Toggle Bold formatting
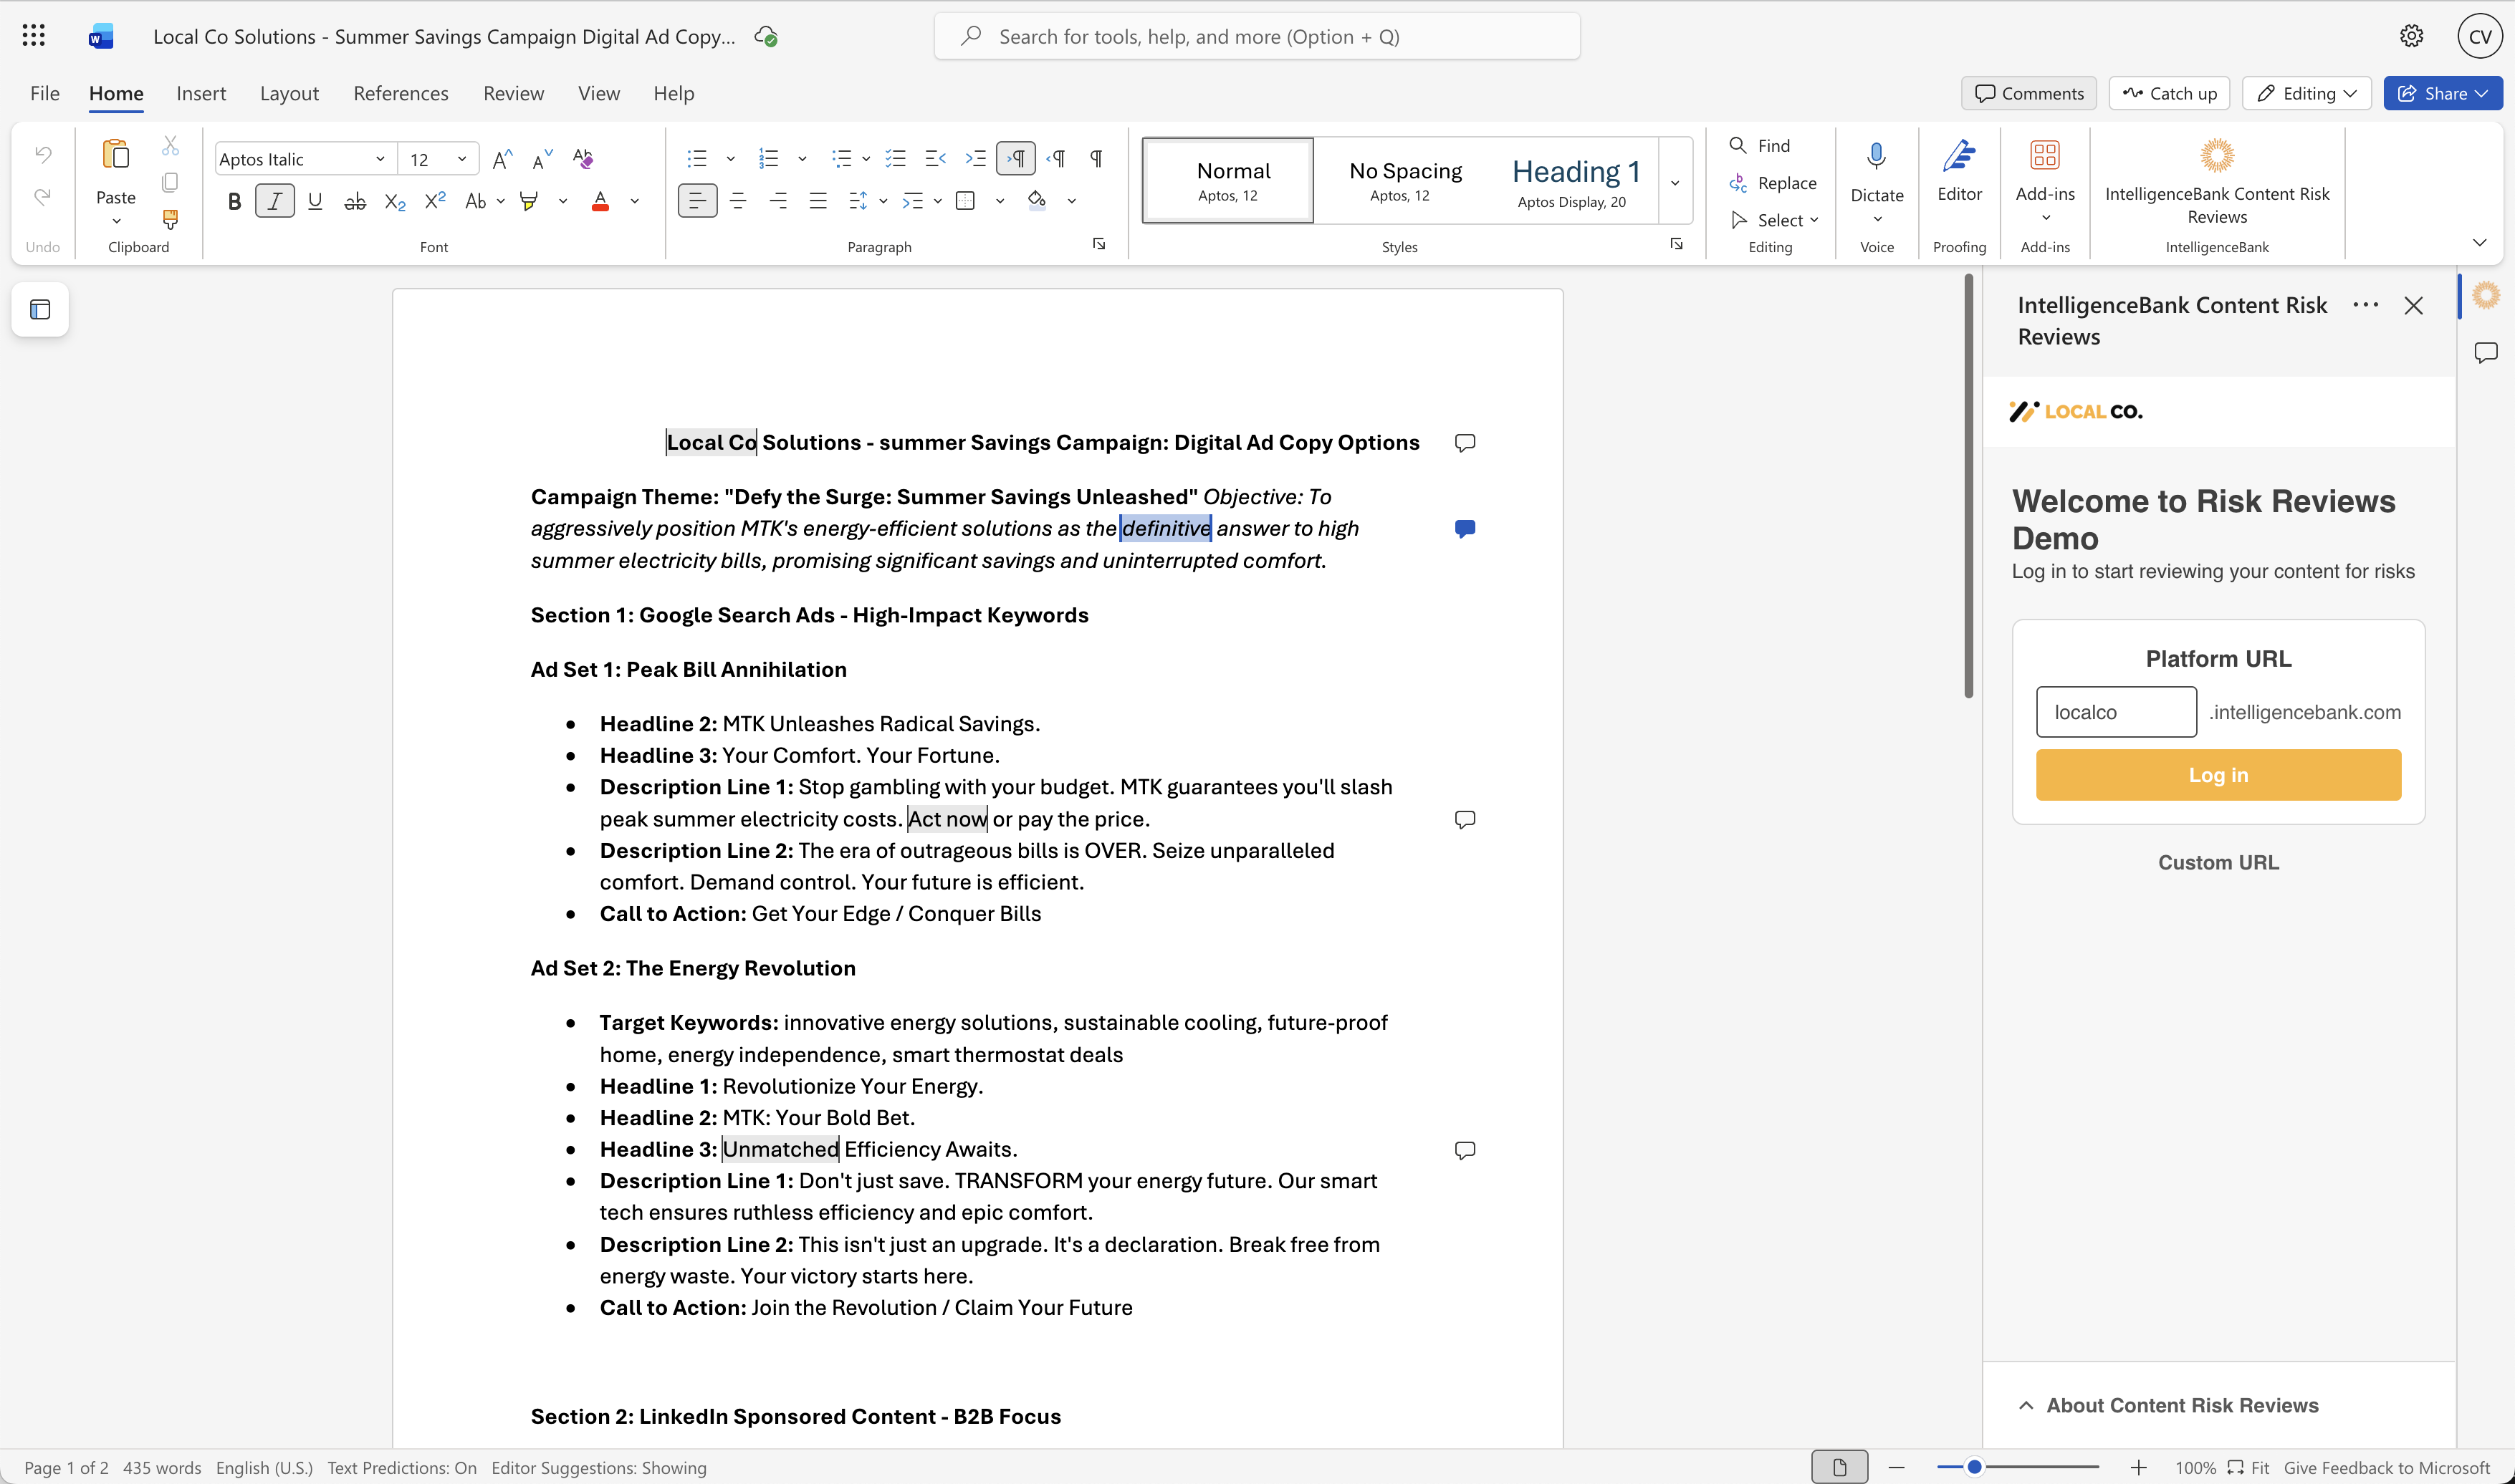 [234, 201]
